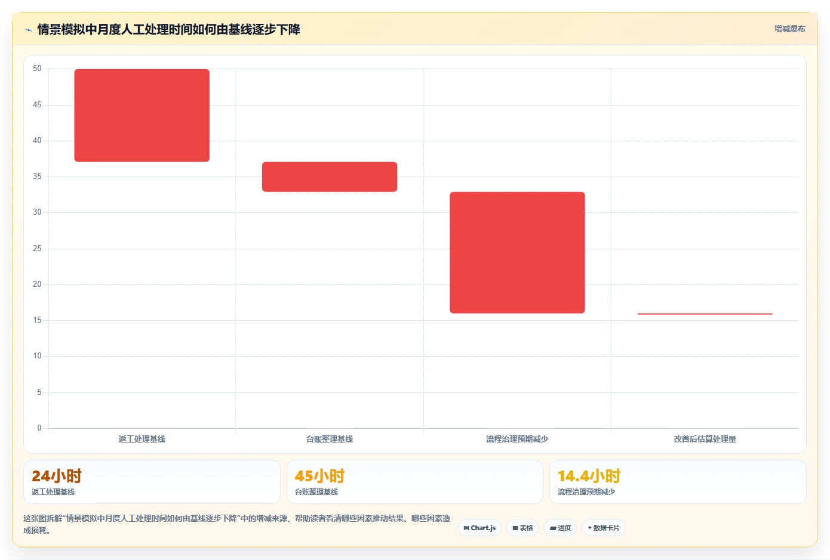This screenshot has width=830, height=560.
Task: Click the 增减瀑布 label in header
Action: pyautogui.click(x=789, y=29)
